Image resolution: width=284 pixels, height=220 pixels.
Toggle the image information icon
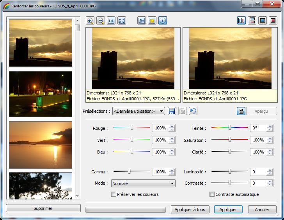163,21
